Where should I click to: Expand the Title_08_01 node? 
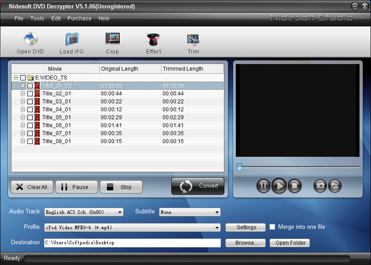(x=23, y=141)
